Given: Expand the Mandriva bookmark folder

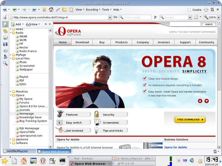Looking at the screenshot, I should coord(11,91).
